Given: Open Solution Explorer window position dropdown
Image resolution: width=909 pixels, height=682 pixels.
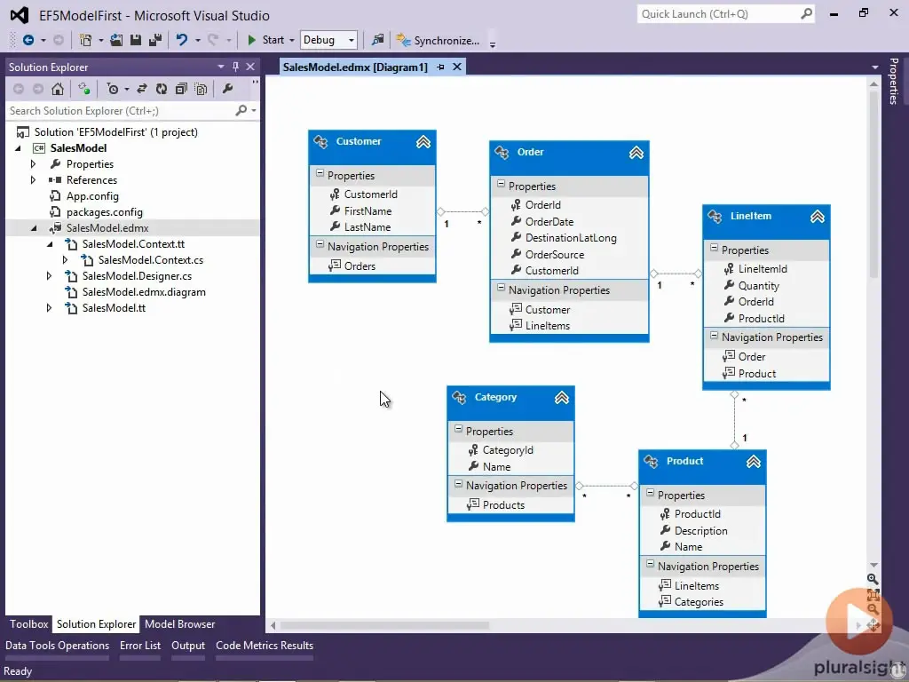Looking at the screenshot, I should [x=221, y=67].
